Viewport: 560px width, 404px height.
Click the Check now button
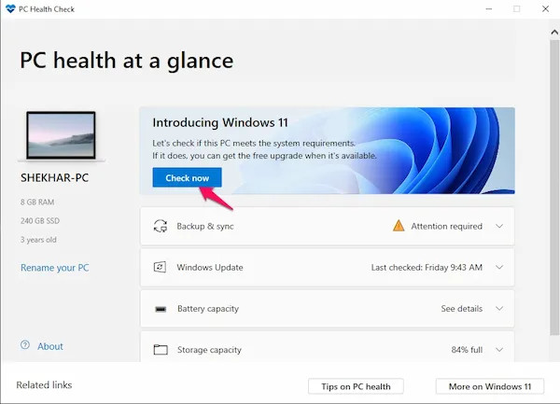188,177
